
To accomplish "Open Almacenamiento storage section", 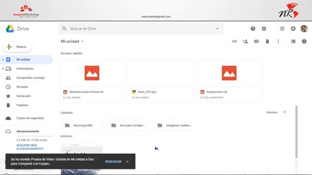I will click(x=28, y=131).
